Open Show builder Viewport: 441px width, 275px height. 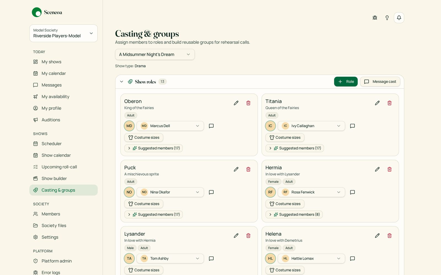63,178
